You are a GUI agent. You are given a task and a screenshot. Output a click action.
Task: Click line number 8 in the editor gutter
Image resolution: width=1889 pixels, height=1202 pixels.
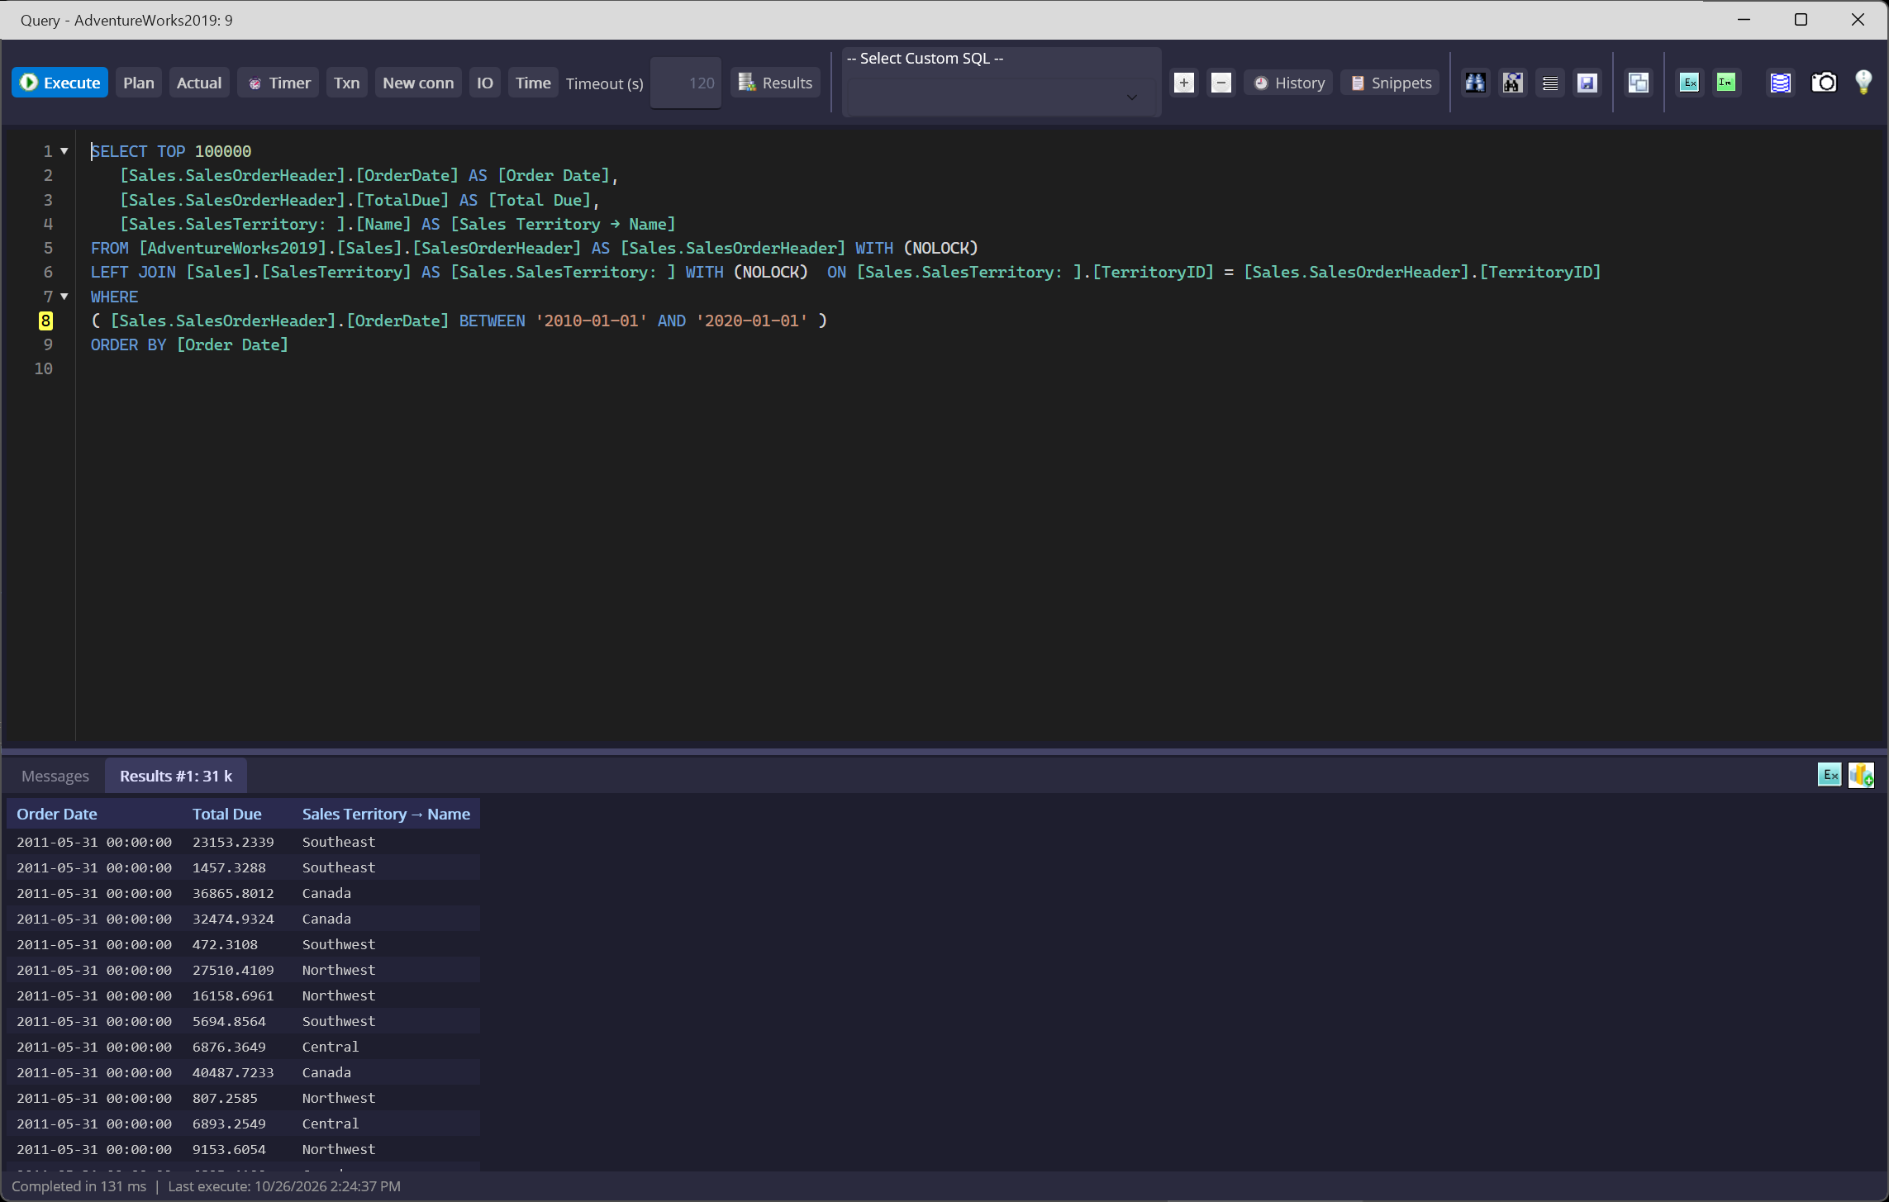46,321
